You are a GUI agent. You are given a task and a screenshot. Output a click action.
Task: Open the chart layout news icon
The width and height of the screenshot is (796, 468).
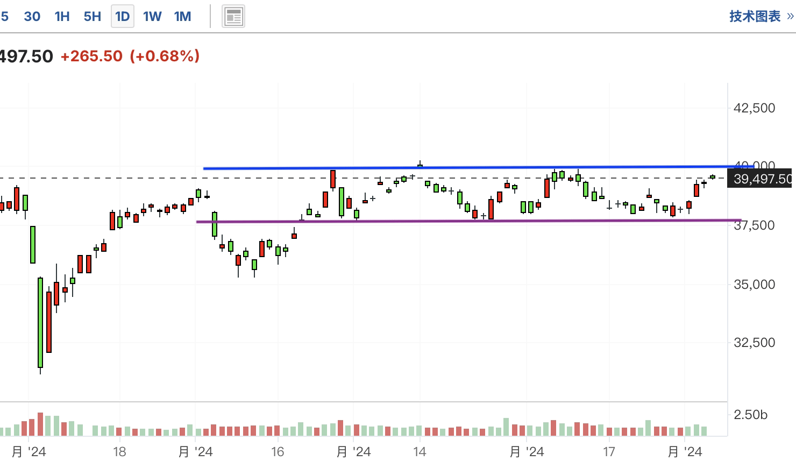tap(233, 17)
